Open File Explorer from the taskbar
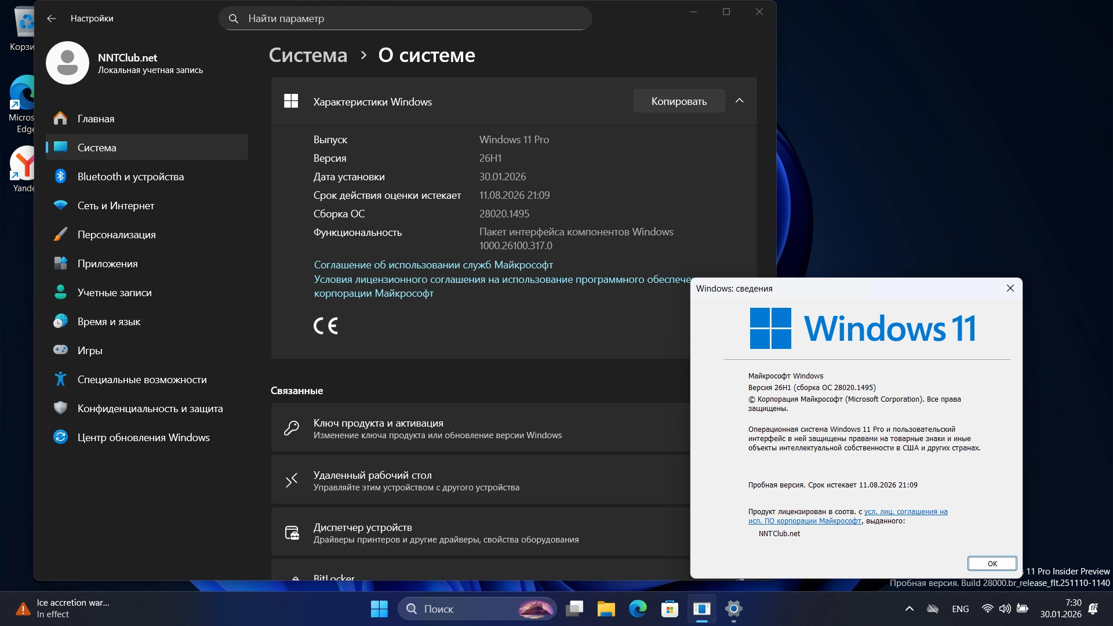The height and width of the screenshot is (626, 1113). [606, 609]
